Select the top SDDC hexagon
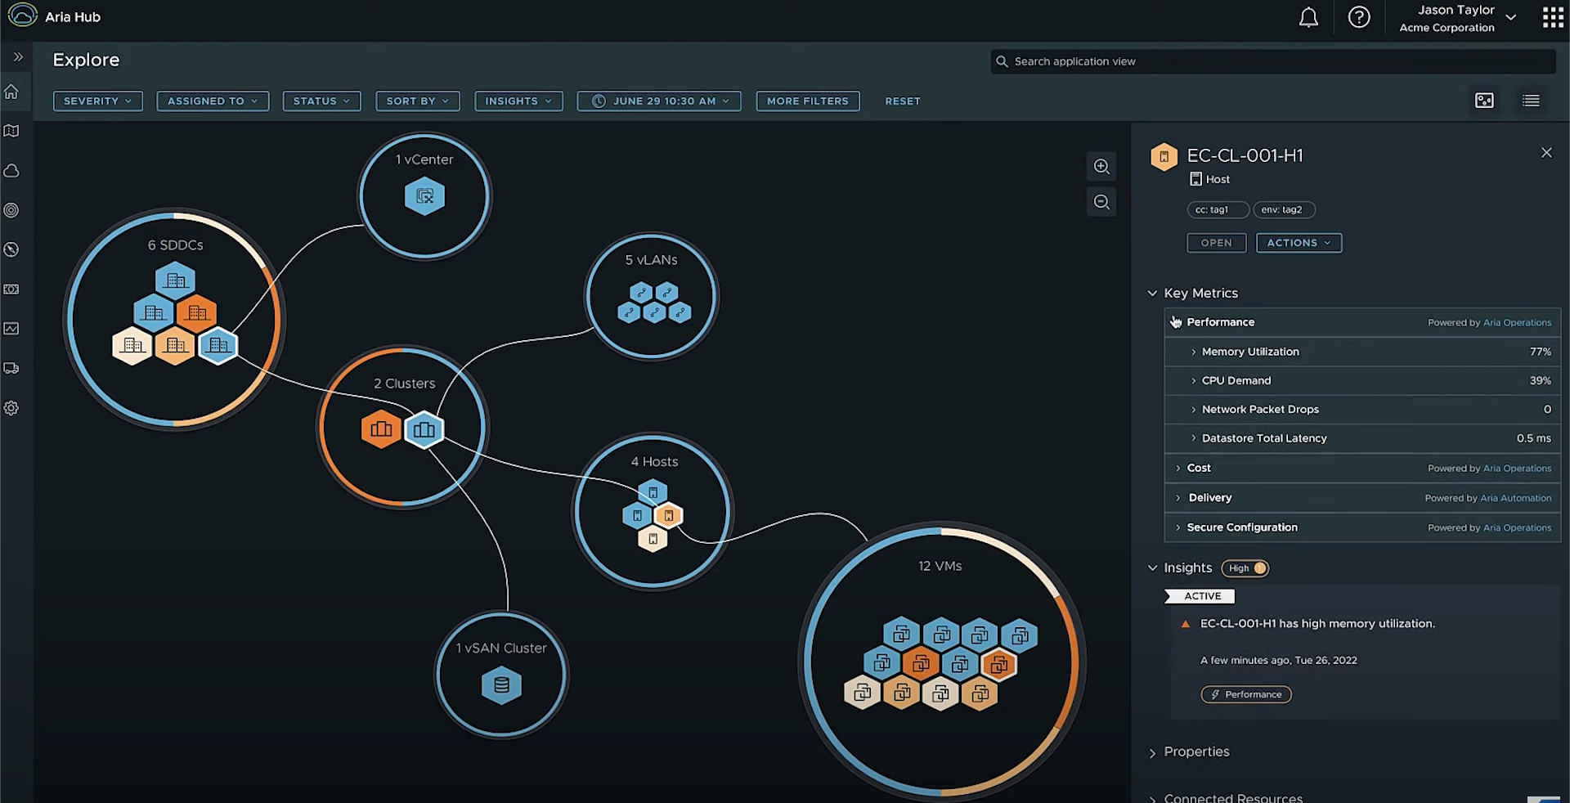 [x=175, y=280]
